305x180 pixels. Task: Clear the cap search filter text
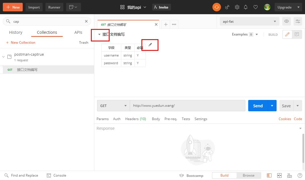coord(86,21)
